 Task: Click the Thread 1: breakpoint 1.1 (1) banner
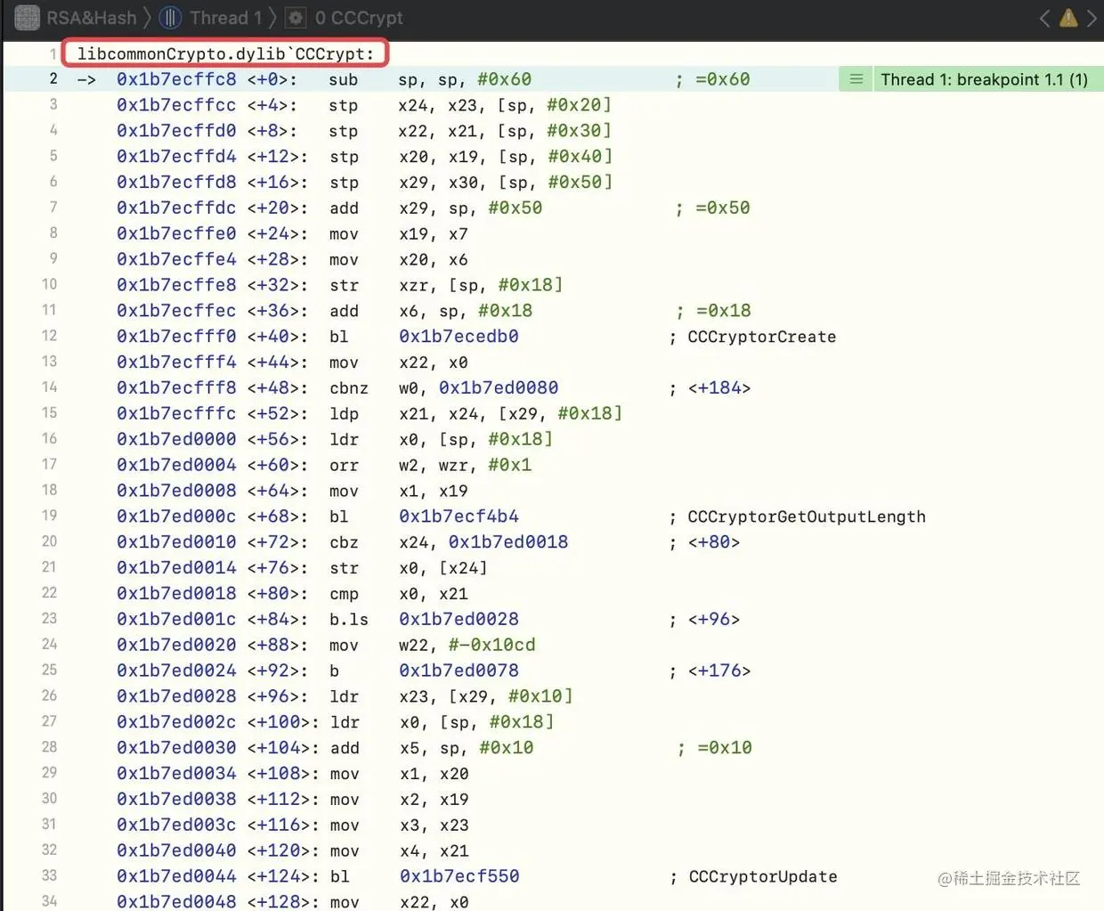[x=984, y=79]
